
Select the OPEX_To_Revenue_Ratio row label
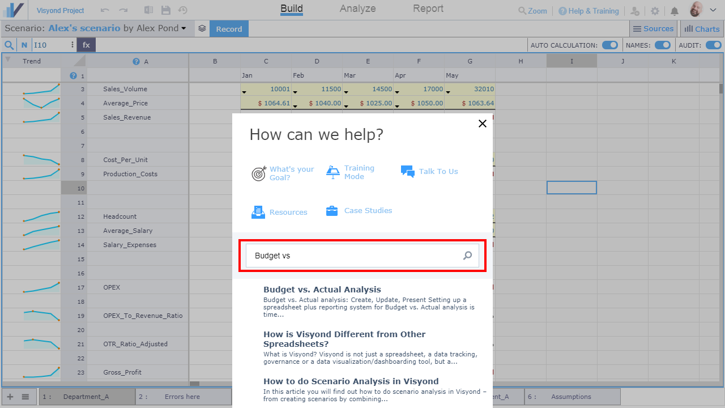(x=143, y=316)
